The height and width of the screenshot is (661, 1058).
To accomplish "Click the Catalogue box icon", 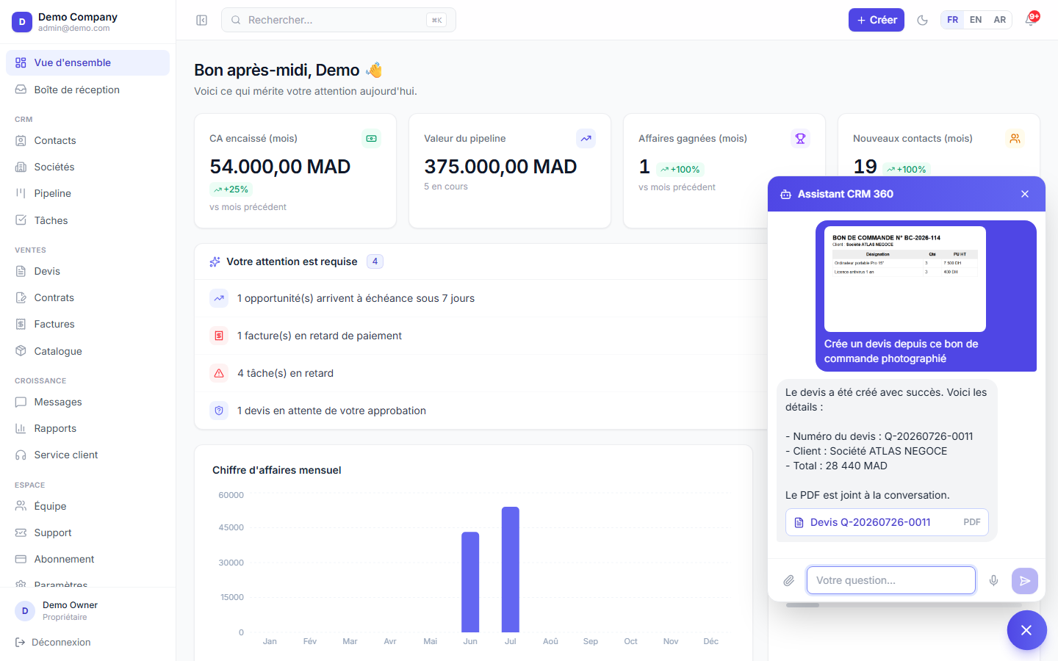I will point(21,351).
